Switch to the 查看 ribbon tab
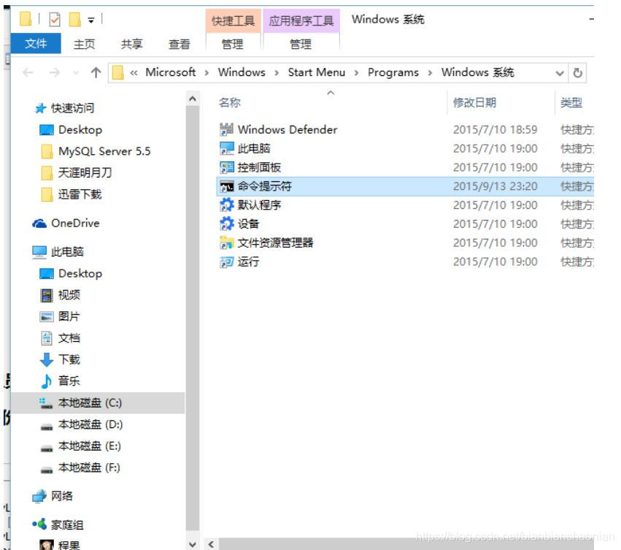 179,44
